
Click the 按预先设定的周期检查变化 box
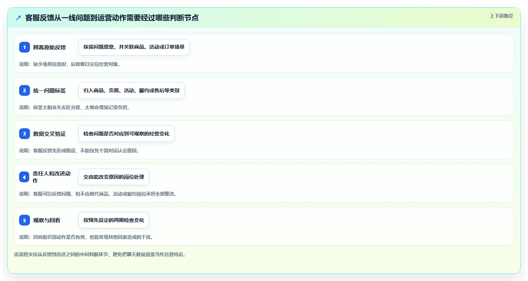click(114, 220)
